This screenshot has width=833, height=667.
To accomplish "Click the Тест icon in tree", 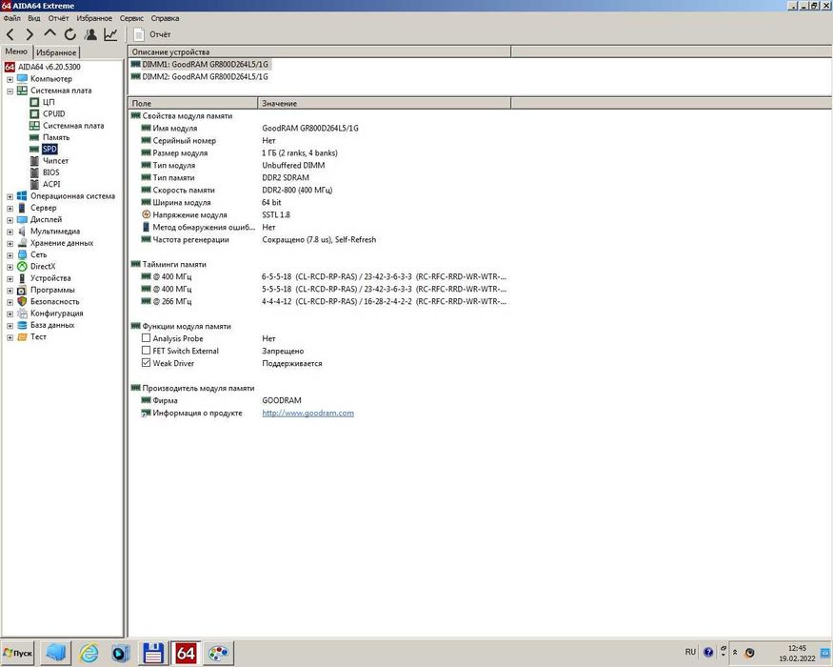I will pyautogui.click(x=22, y=336).
